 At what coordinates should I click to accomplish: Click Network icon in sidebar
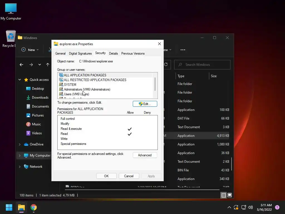26,167
